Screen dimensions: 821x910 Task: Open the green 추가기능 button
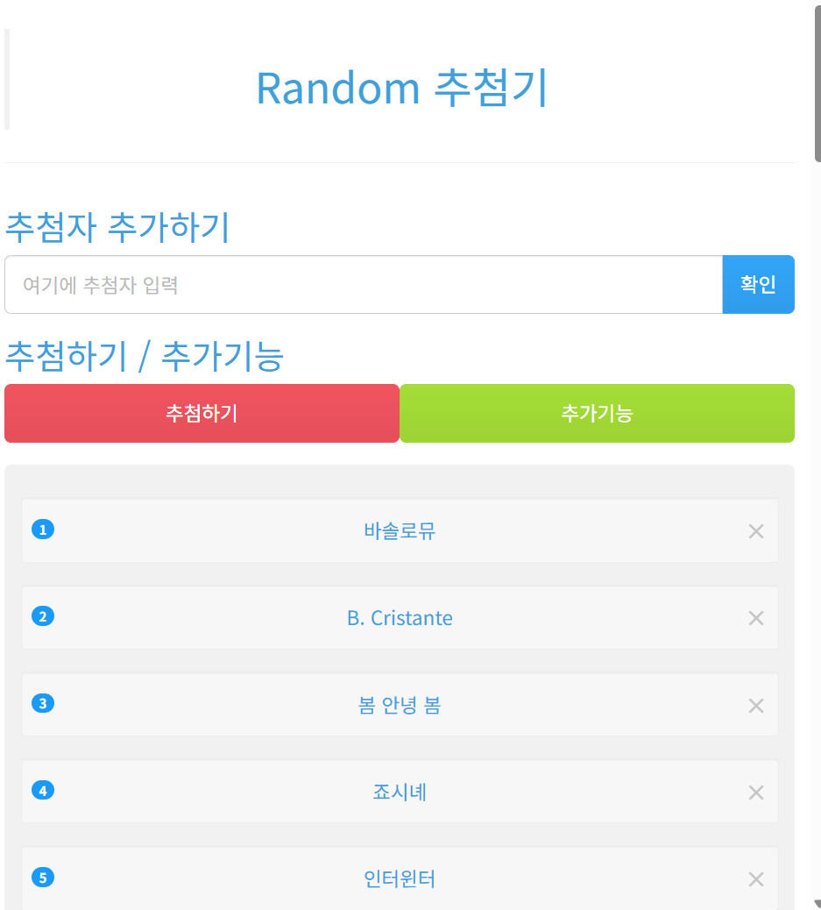(x=597, y=413)
